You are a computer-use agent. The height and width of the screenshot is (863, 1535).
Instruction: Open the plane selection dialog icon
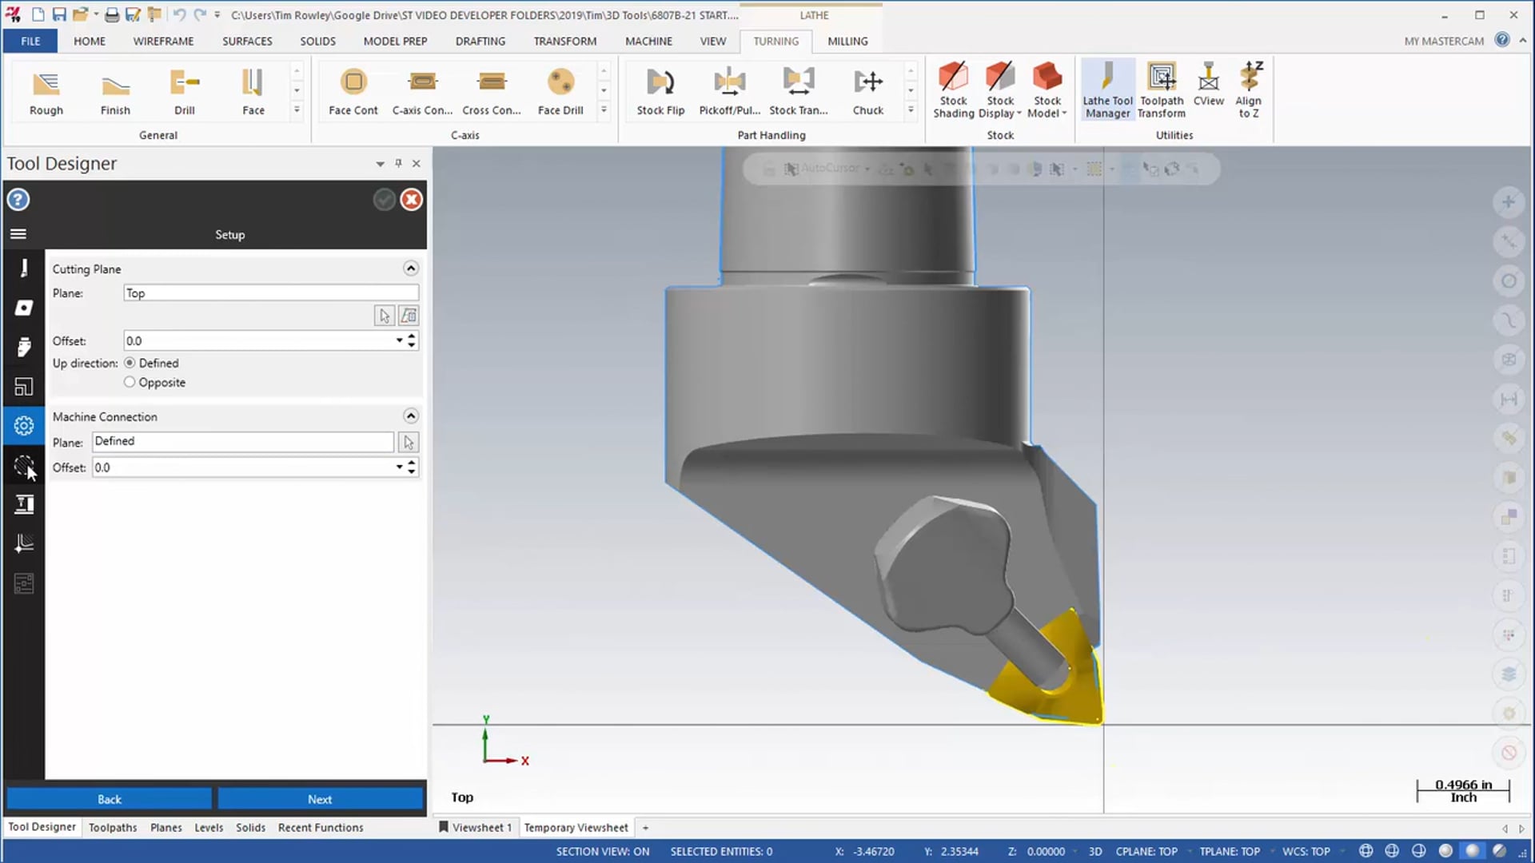(x=409, y=316)
